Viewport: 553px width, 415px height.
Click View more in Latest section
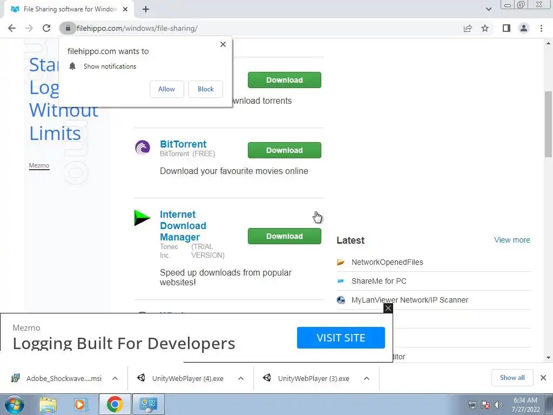tap(512, 240)
